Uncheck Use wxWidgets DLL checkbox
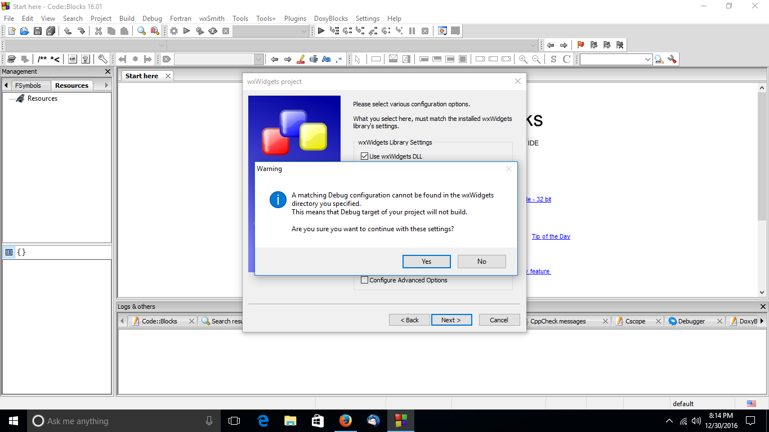The height and width of the screenshot is (432, 769). 364,156
